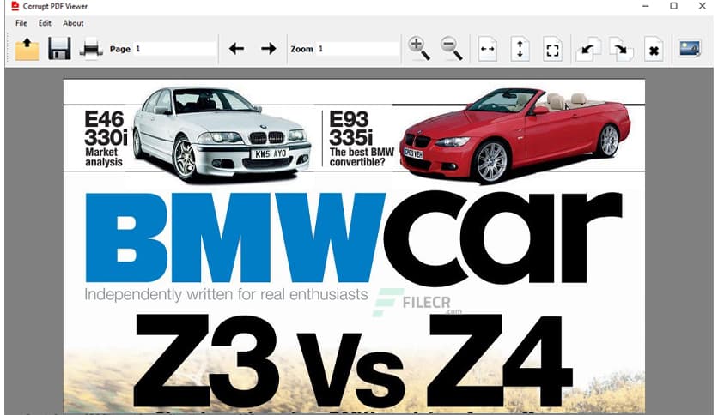Switch to full page fit view
718x415 pixels.
click(553, 50)
